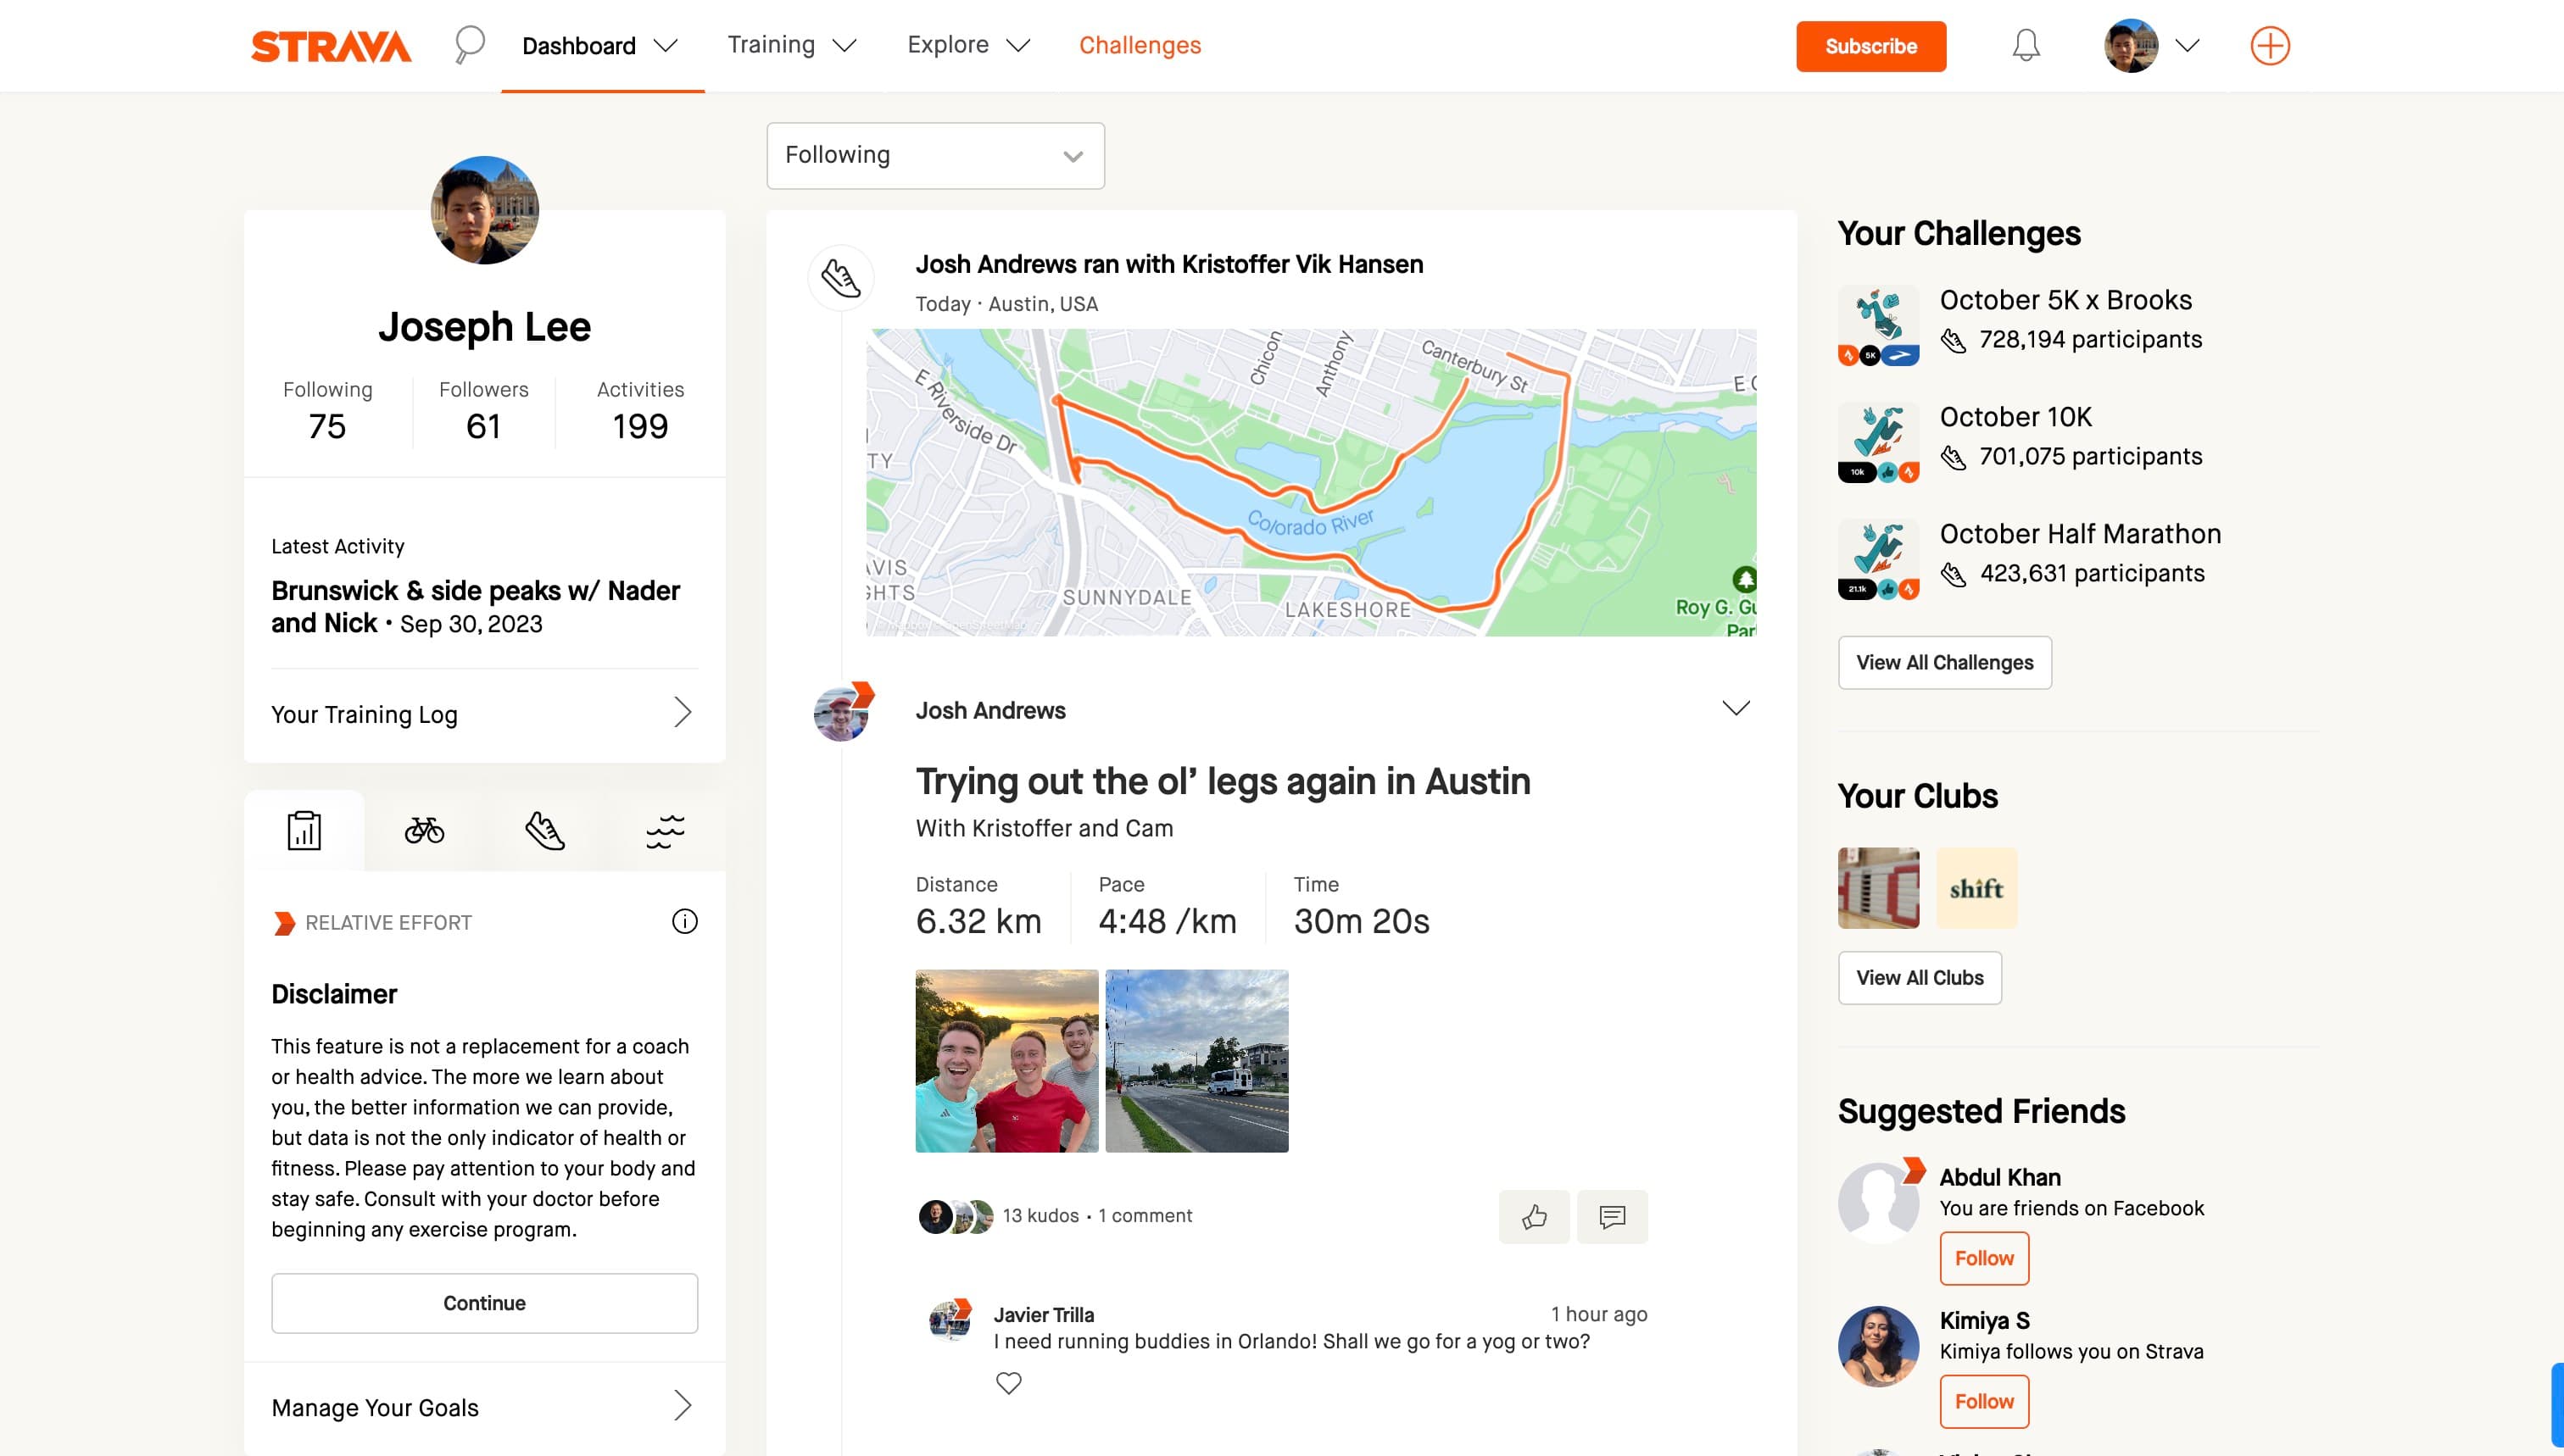
Task: Open Joseph Lee's large profile photo
Action: coord(484,210)
